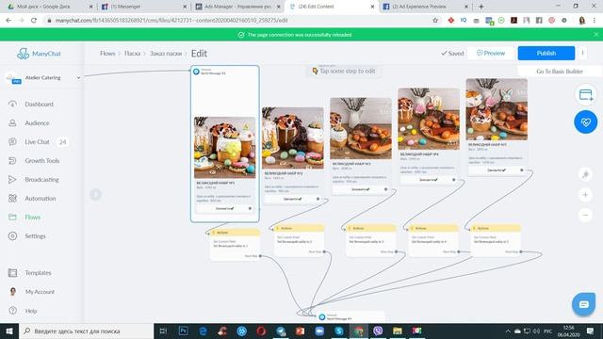Screen dimensions: 603x339
Task: Open the Chrome menu three dots
Action: tap(595, 21)
